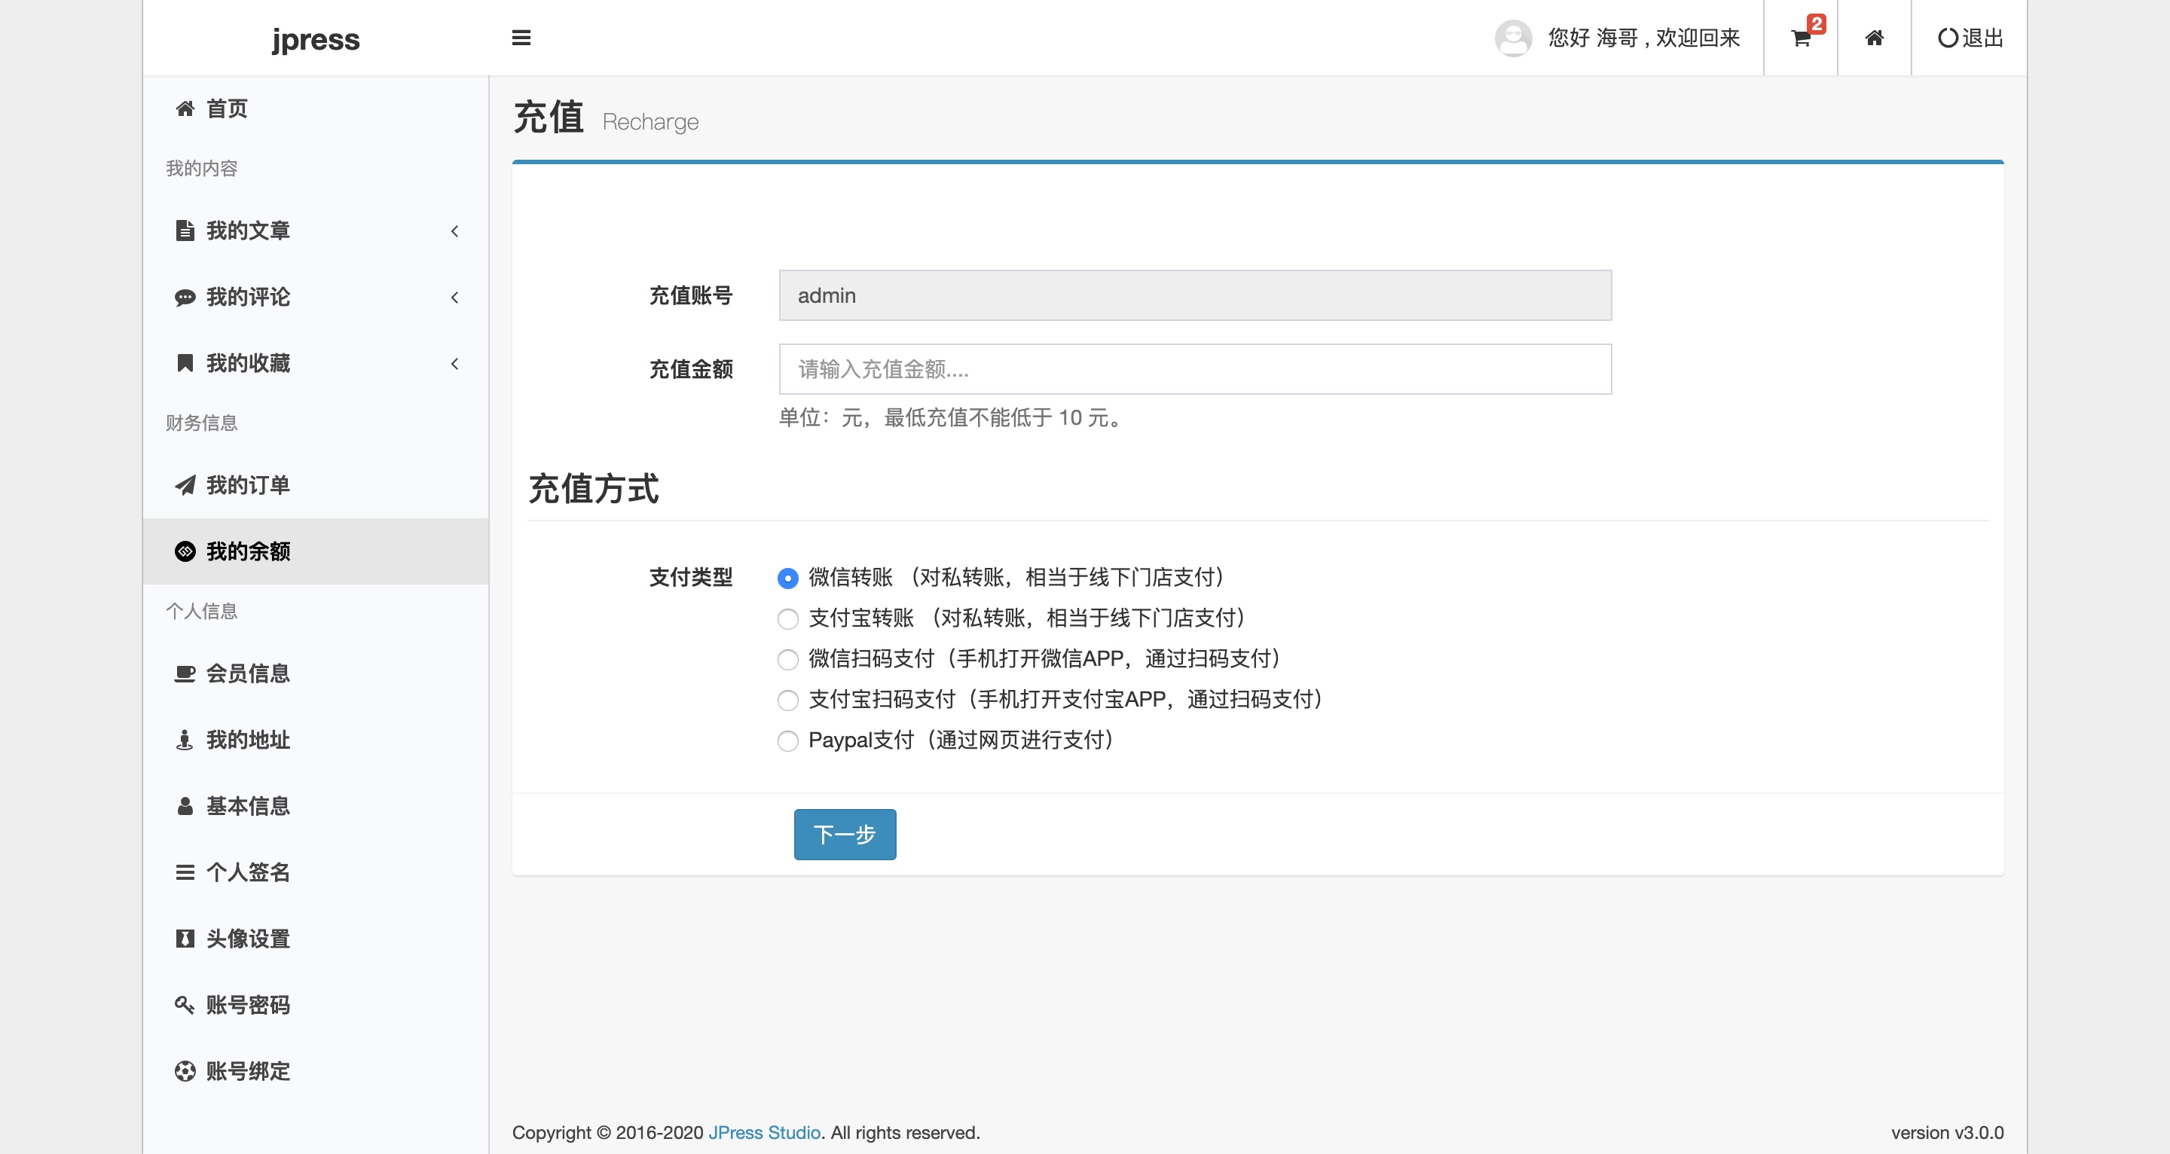The height and width of the screenshot is (1154, 2170).
Task: Click the 充值账号 admin field
Action: 1194,296
